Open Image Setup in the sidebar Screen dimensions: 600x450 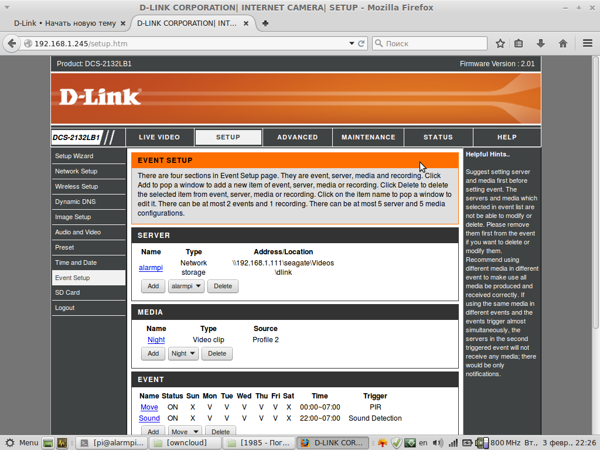coord(88,217)
